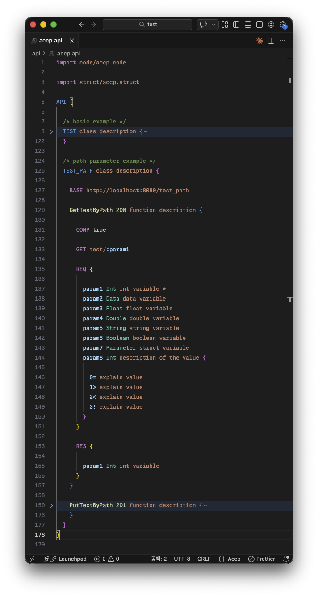
Task: Click 'param5 String string variable' line
Action: 131,328
